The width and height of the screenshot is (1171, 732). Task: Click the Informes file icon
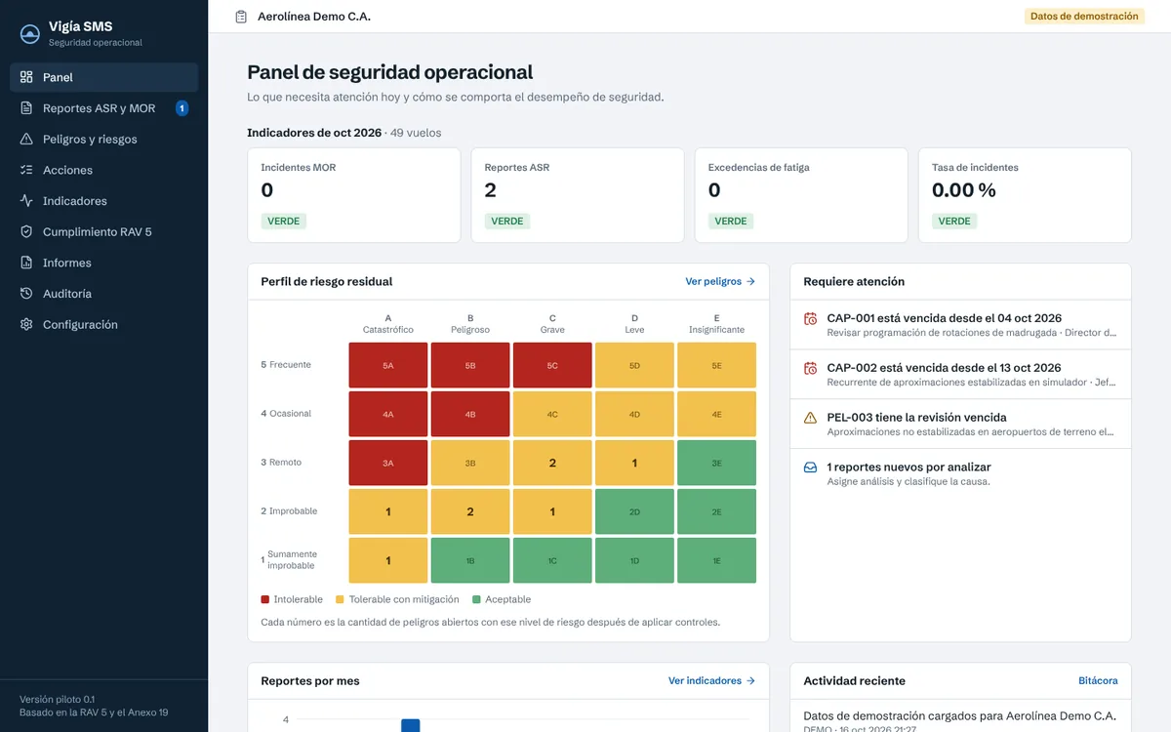click(26, 263)
